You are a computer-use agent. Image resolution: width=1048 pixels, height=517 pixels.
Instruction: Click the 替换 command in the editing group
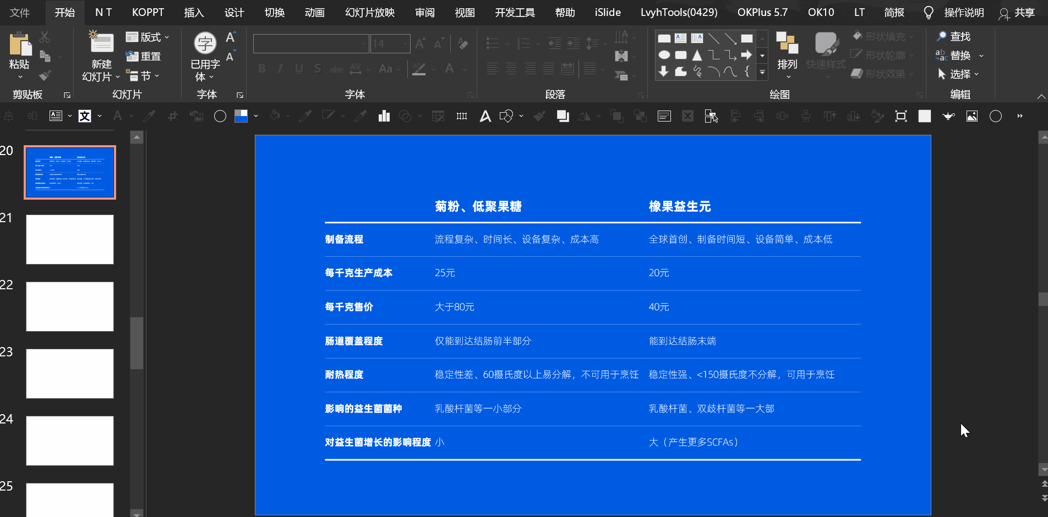[962, 55]
